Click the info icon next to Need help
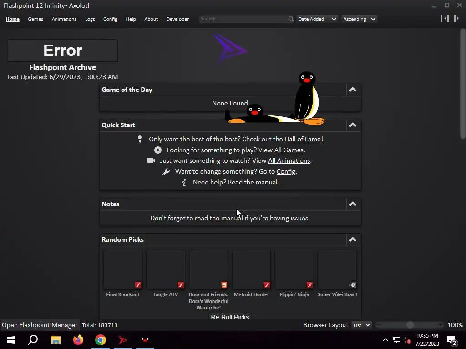Viewport: 466px width, 349px height. 184,183
